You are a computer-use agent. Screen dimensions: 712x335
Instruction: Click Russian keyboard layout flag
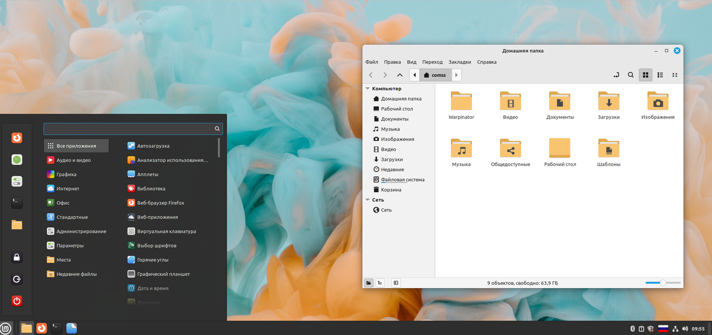click(x=663, y=328)
